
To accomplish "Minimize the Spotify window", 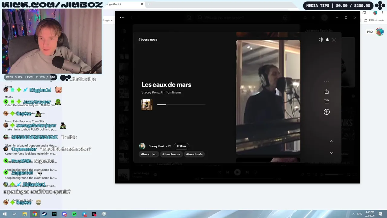I will (337, 18).
